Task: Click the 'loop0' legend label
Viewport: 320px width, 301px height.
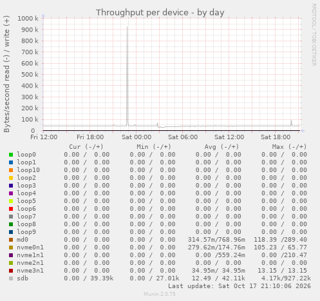Action: click(26, 155)
